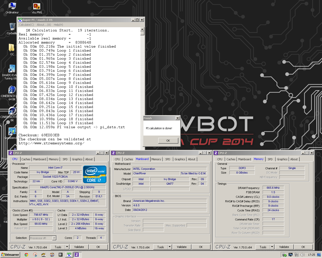Click the taskbar clock showing 17:25

tap(311, 255)
